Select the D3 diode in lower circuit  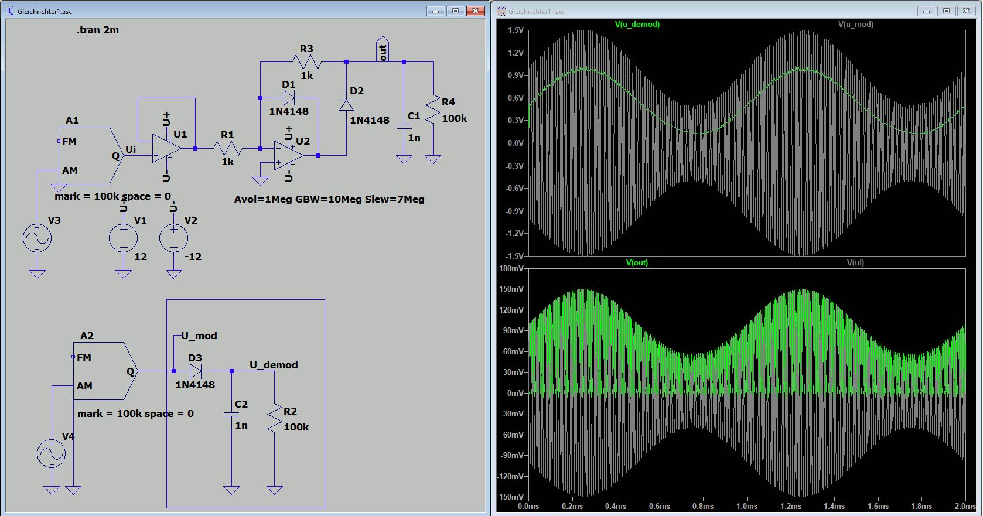click(x=196, y=371)
